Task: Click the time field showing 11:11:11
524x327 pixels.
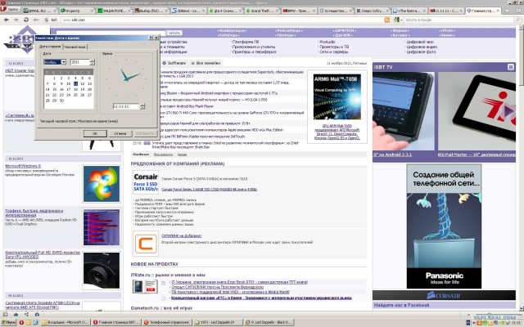Action: click(x=126, y=106)
